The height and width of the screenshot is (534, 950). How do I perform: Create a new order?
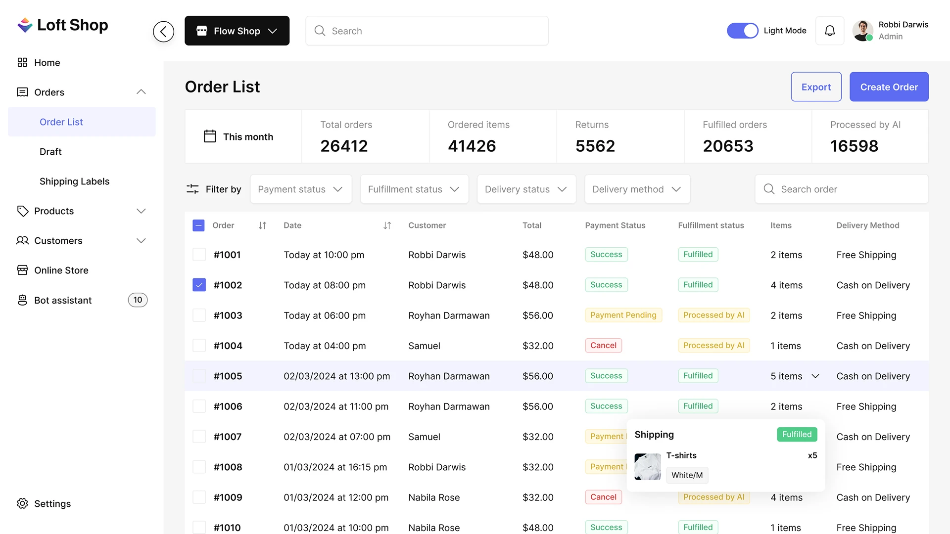click(x=889, y=87)
